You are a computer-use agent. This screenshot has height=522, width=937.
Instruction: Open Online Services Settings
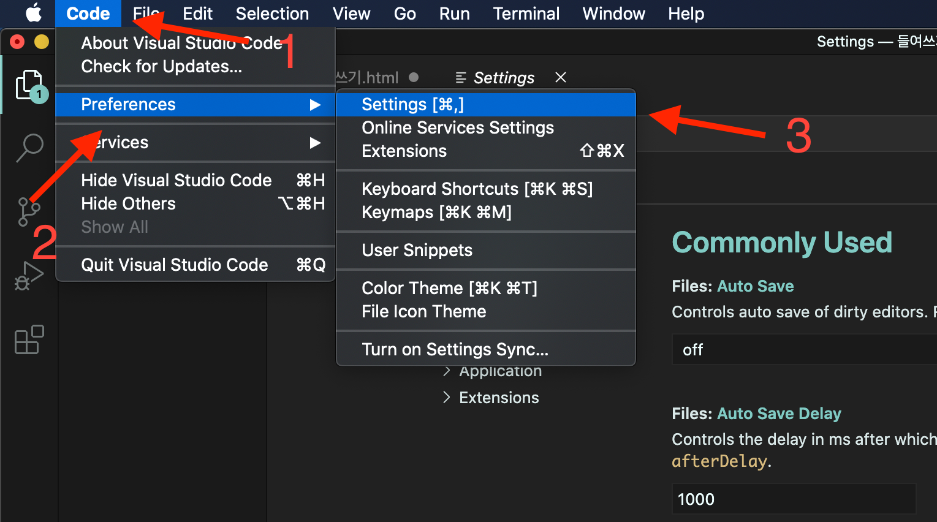(x=486, y=127)
